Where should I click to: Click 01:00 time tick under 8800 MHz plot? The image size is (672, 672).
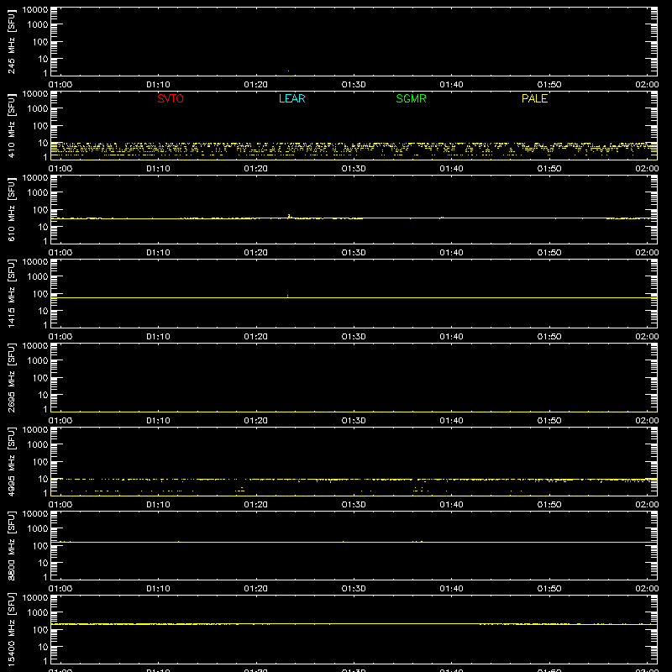tap(60, 589)
